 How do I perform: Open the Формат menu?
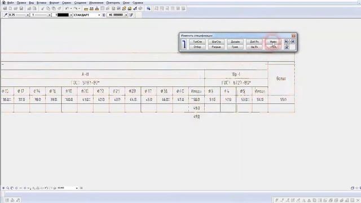click(x=54, y=3)
